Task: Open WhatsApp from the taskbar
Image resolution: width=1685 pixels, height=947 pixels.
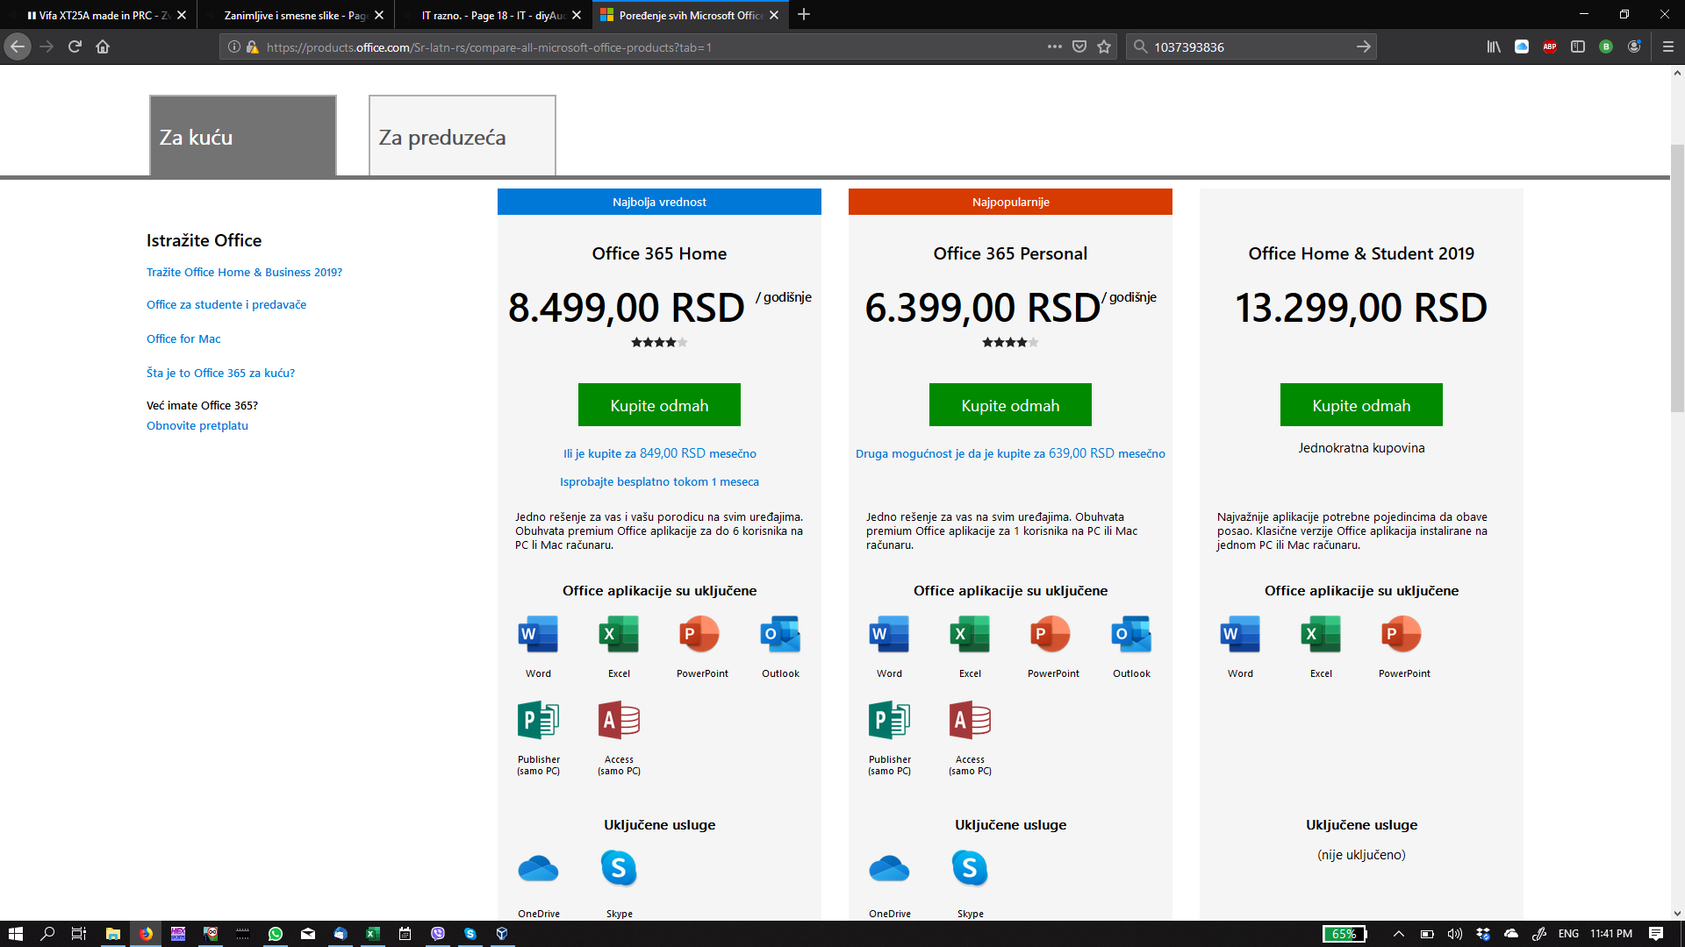Action: (276, 934)
